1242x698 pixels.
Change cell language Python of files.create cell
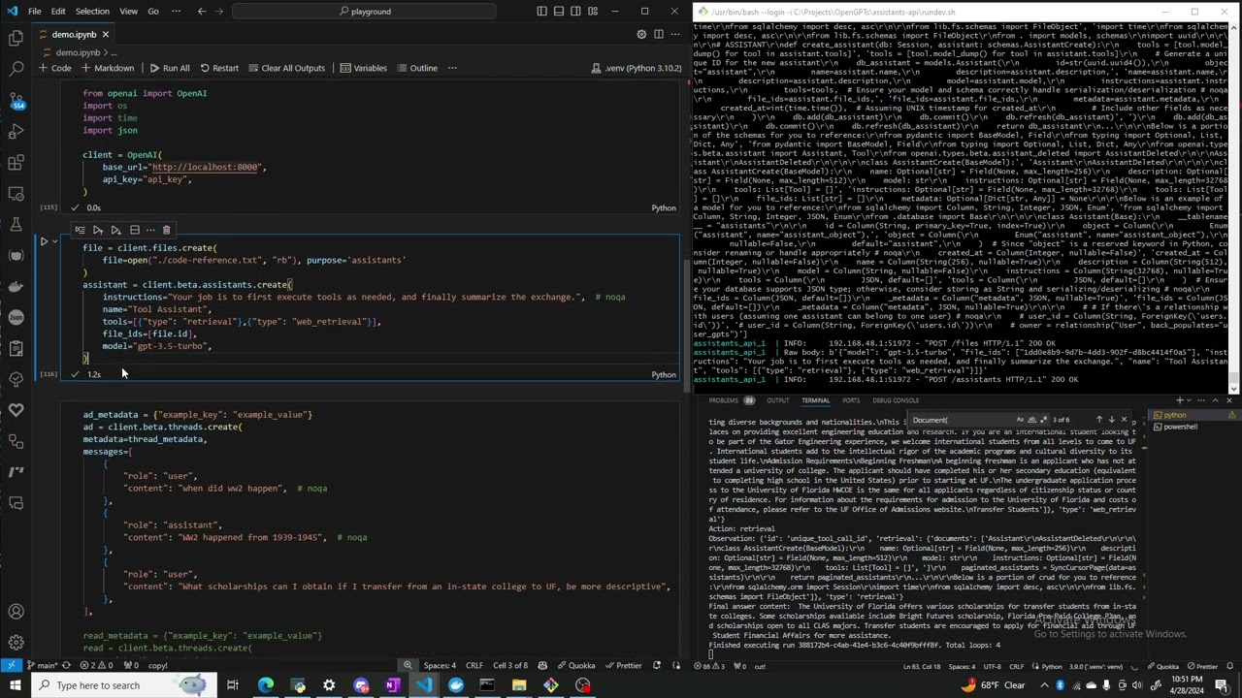(x=664, y=374)
